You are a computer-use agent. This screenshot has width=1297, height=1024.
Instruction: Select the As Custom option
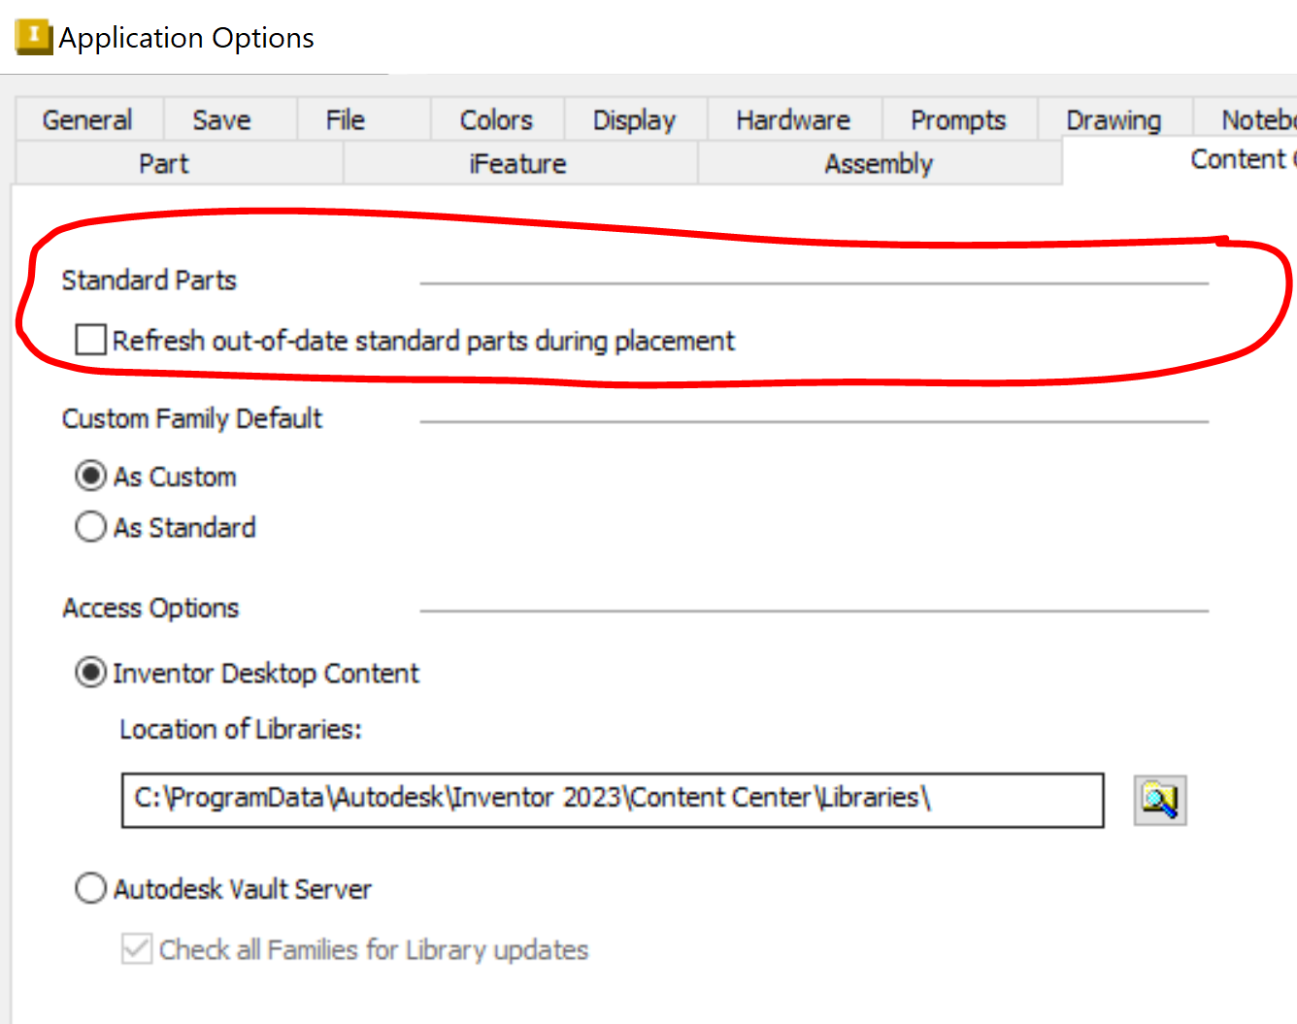coord(89,476)
